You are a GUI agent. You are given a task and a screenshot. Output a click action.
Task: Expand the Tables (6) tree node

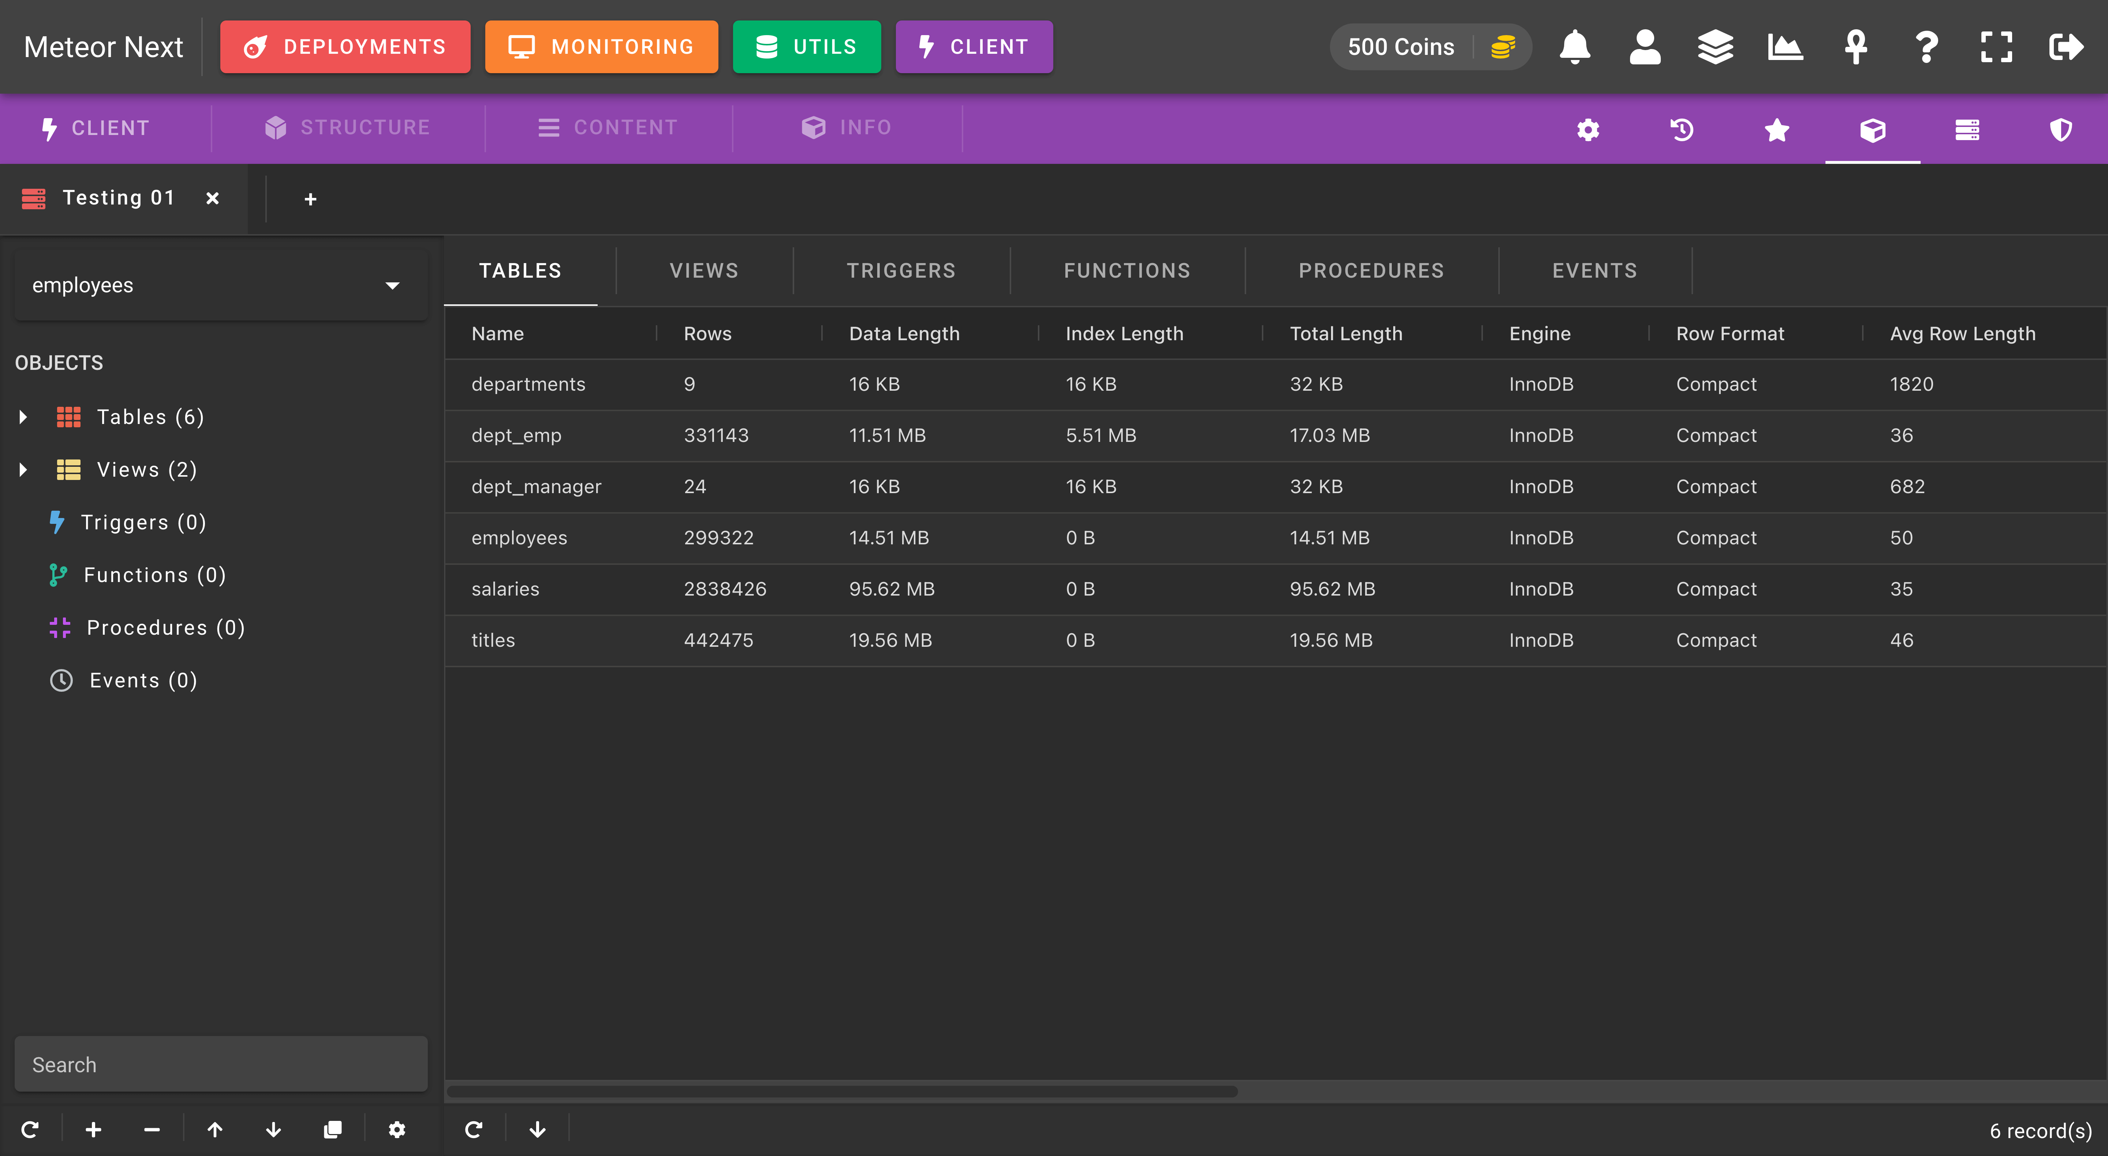pos(23,417)
